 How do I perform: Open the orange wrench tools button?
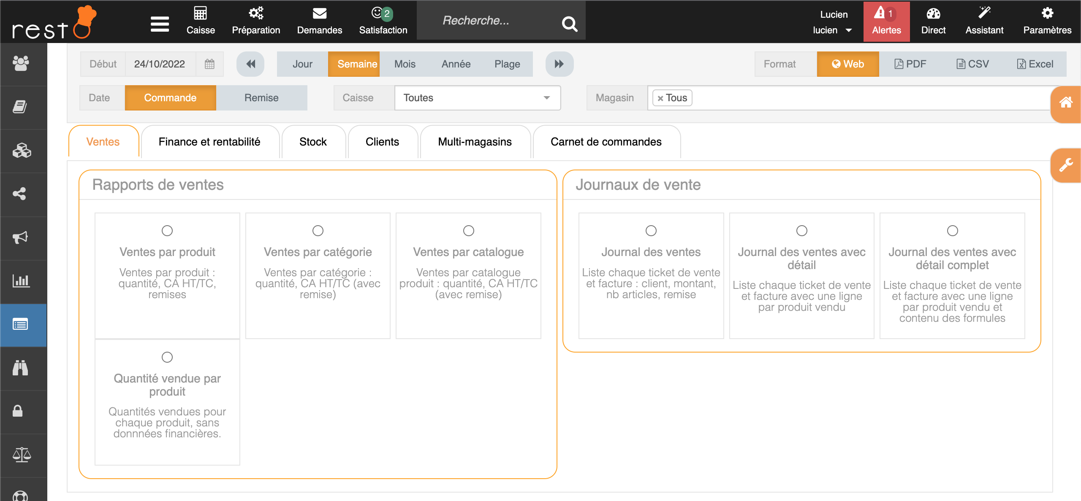(x=1065, y=165)
